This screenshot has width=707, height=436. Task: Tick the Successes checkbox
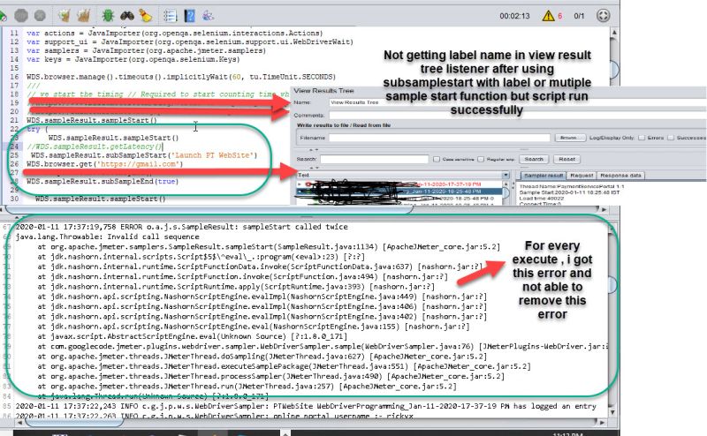coord(671,138)
